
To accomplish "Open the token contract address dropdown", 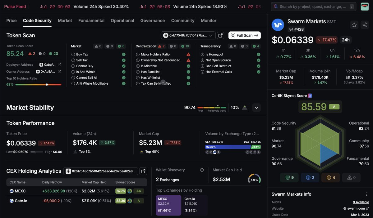I will click(x=188, y=35).
